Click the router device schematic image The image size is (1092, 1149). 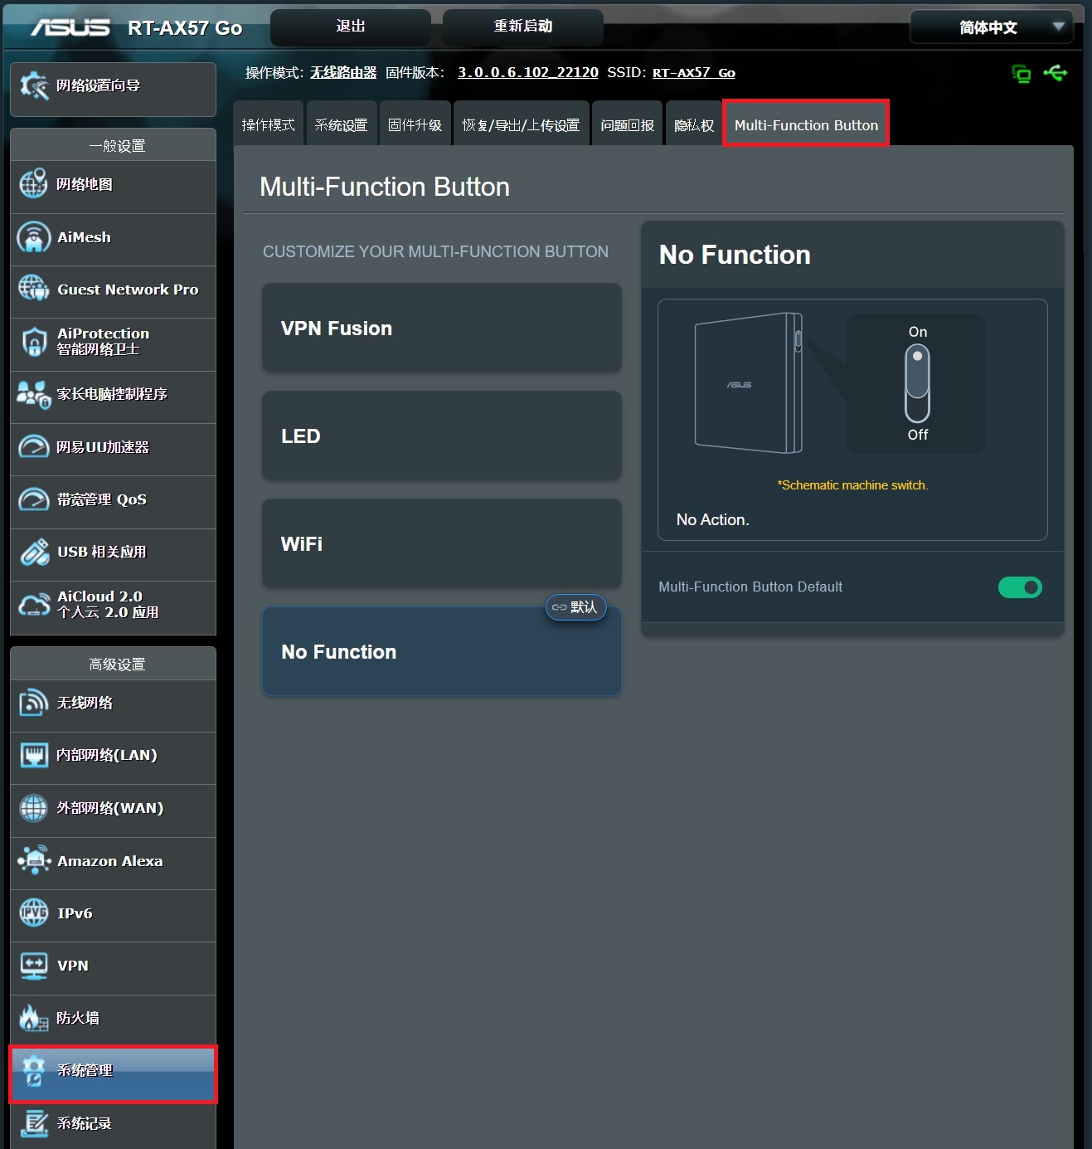[x=748, y=382]
